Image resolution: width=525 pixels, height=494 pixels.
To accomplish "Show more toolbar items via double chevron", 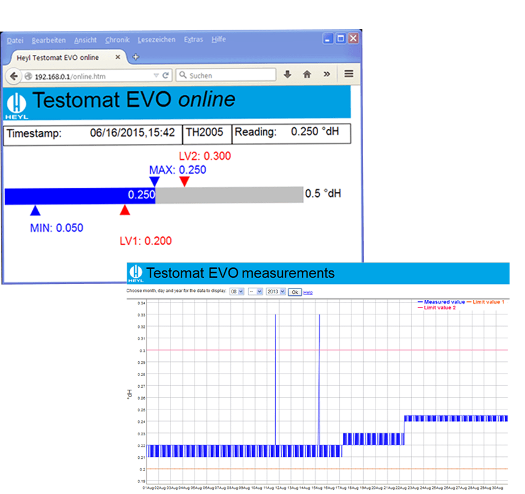I will [326, 75].
